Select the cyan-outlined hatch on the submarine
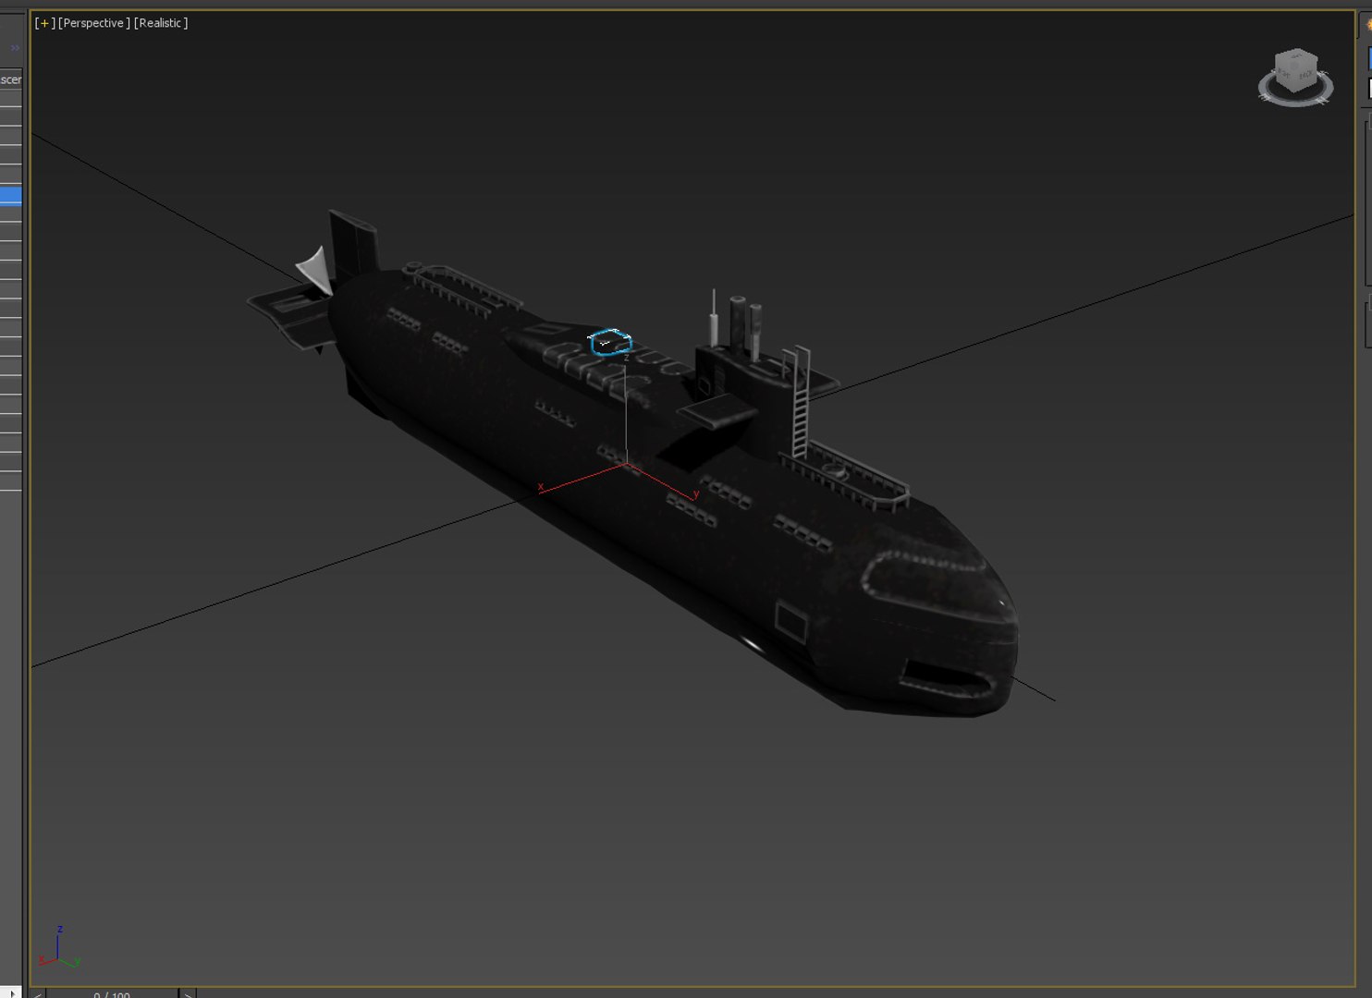Image resolution: width=1372 pixels, height=998 pixels. 610,343
